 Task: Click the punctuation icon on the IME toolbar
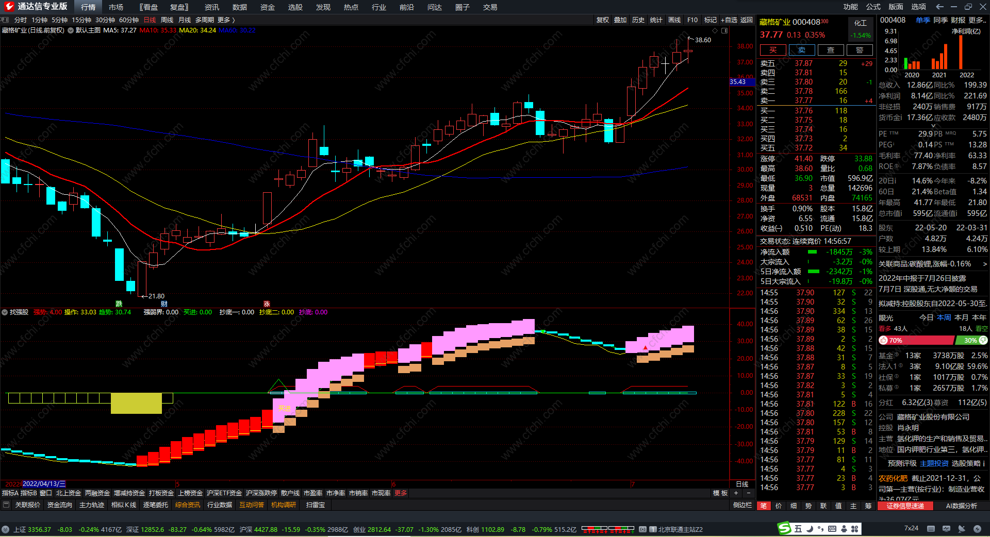point(820,529)
